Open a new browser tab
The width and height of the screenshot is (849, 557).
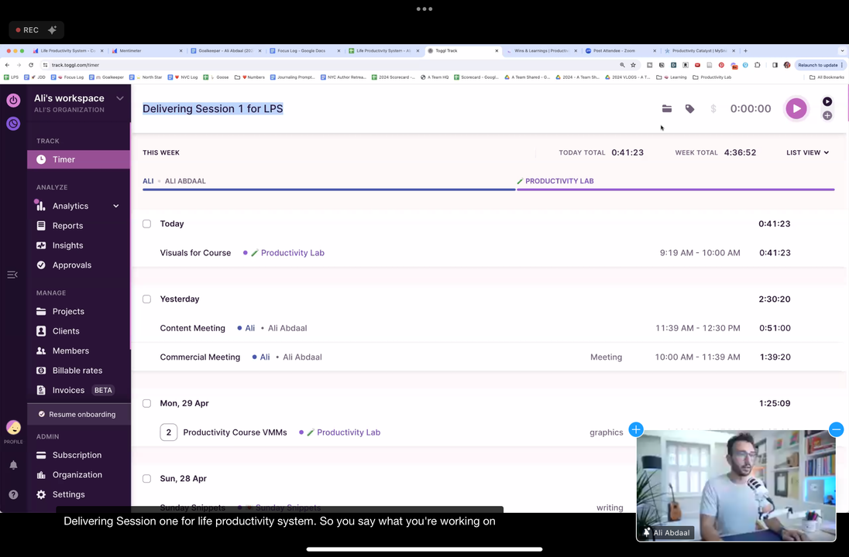click(745, 51)
